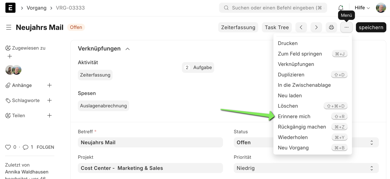
Task: Open the Priorität dropdown showing Niedrig
Action: [x=306, y=168]
